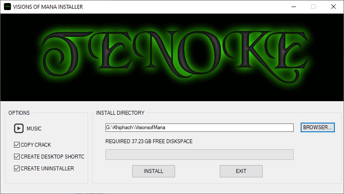Disable the CREATE UNINSTALLER checkbox
Viewport: 344px width, 194px height.
pos(17,168)
